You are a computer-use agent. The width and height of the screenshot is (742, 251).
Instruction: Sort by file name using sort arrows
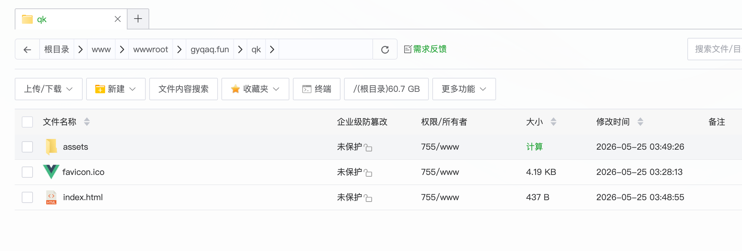pos(87,122)
